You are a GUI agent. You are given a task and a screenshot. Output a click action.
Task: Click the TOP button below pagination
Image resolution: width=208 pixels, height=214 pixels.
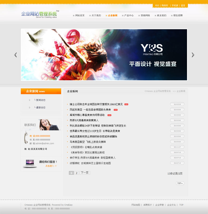point(180,183)
